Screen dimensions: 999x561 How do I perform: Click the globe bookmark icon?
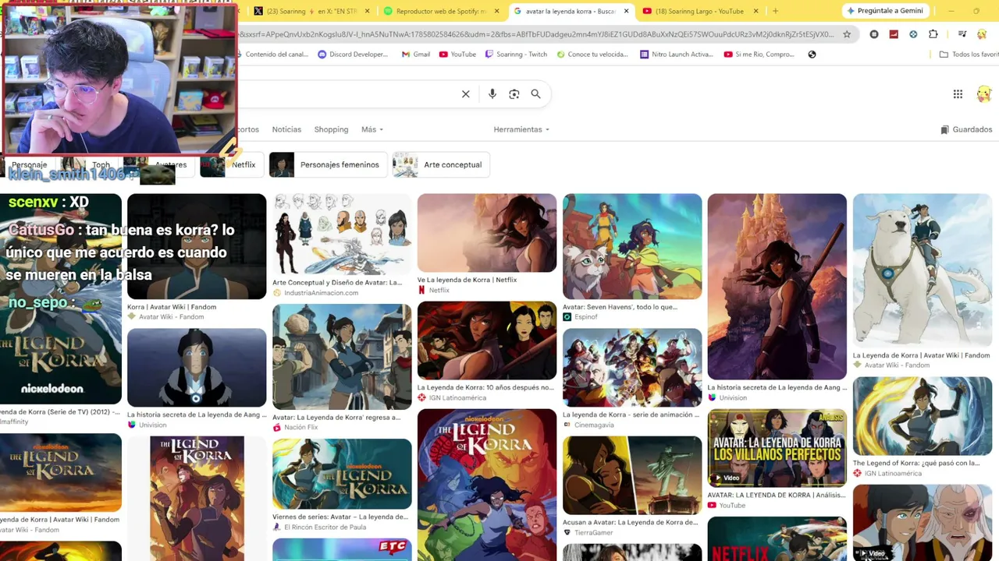(x=812, y=55)
